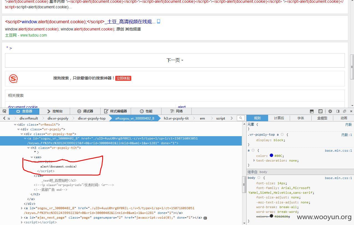Collapse the h3 vr-pcpoly-tit node

(28, 148)
